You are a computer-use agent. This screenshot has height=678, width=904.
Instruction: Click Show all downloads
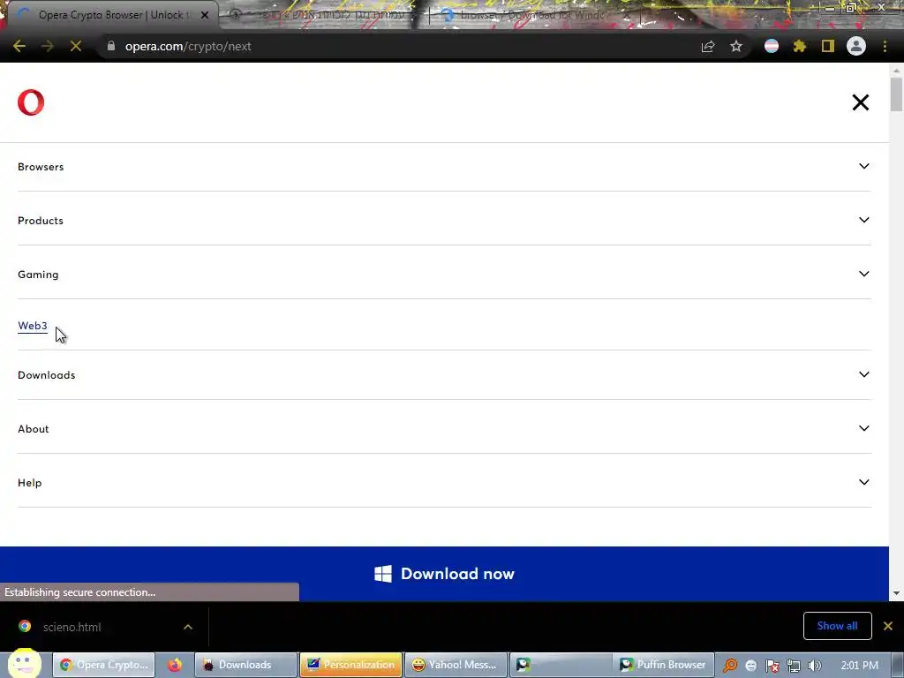tap(837, 626)
